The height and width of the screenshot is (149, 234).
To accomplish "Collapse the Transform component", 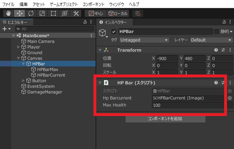I will pos(100,50).
